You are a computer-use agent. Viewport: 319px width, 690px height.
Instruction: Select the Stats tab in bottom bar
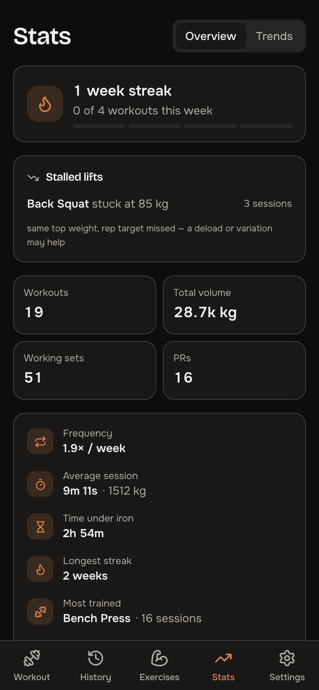[x=223, y=665]
